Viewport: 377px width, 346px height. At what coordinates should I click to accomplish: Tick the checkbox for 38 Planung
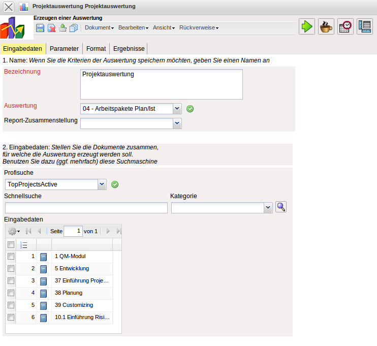point(11,293)
